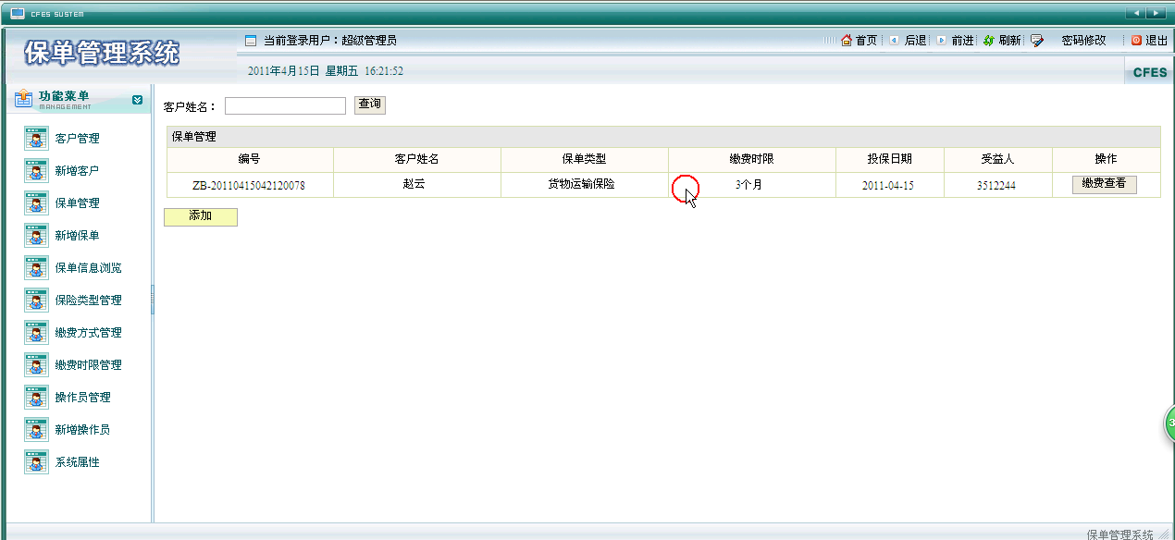Open 保单信息浏览 menu item
1175x540 pixels.
pos(88,268)
